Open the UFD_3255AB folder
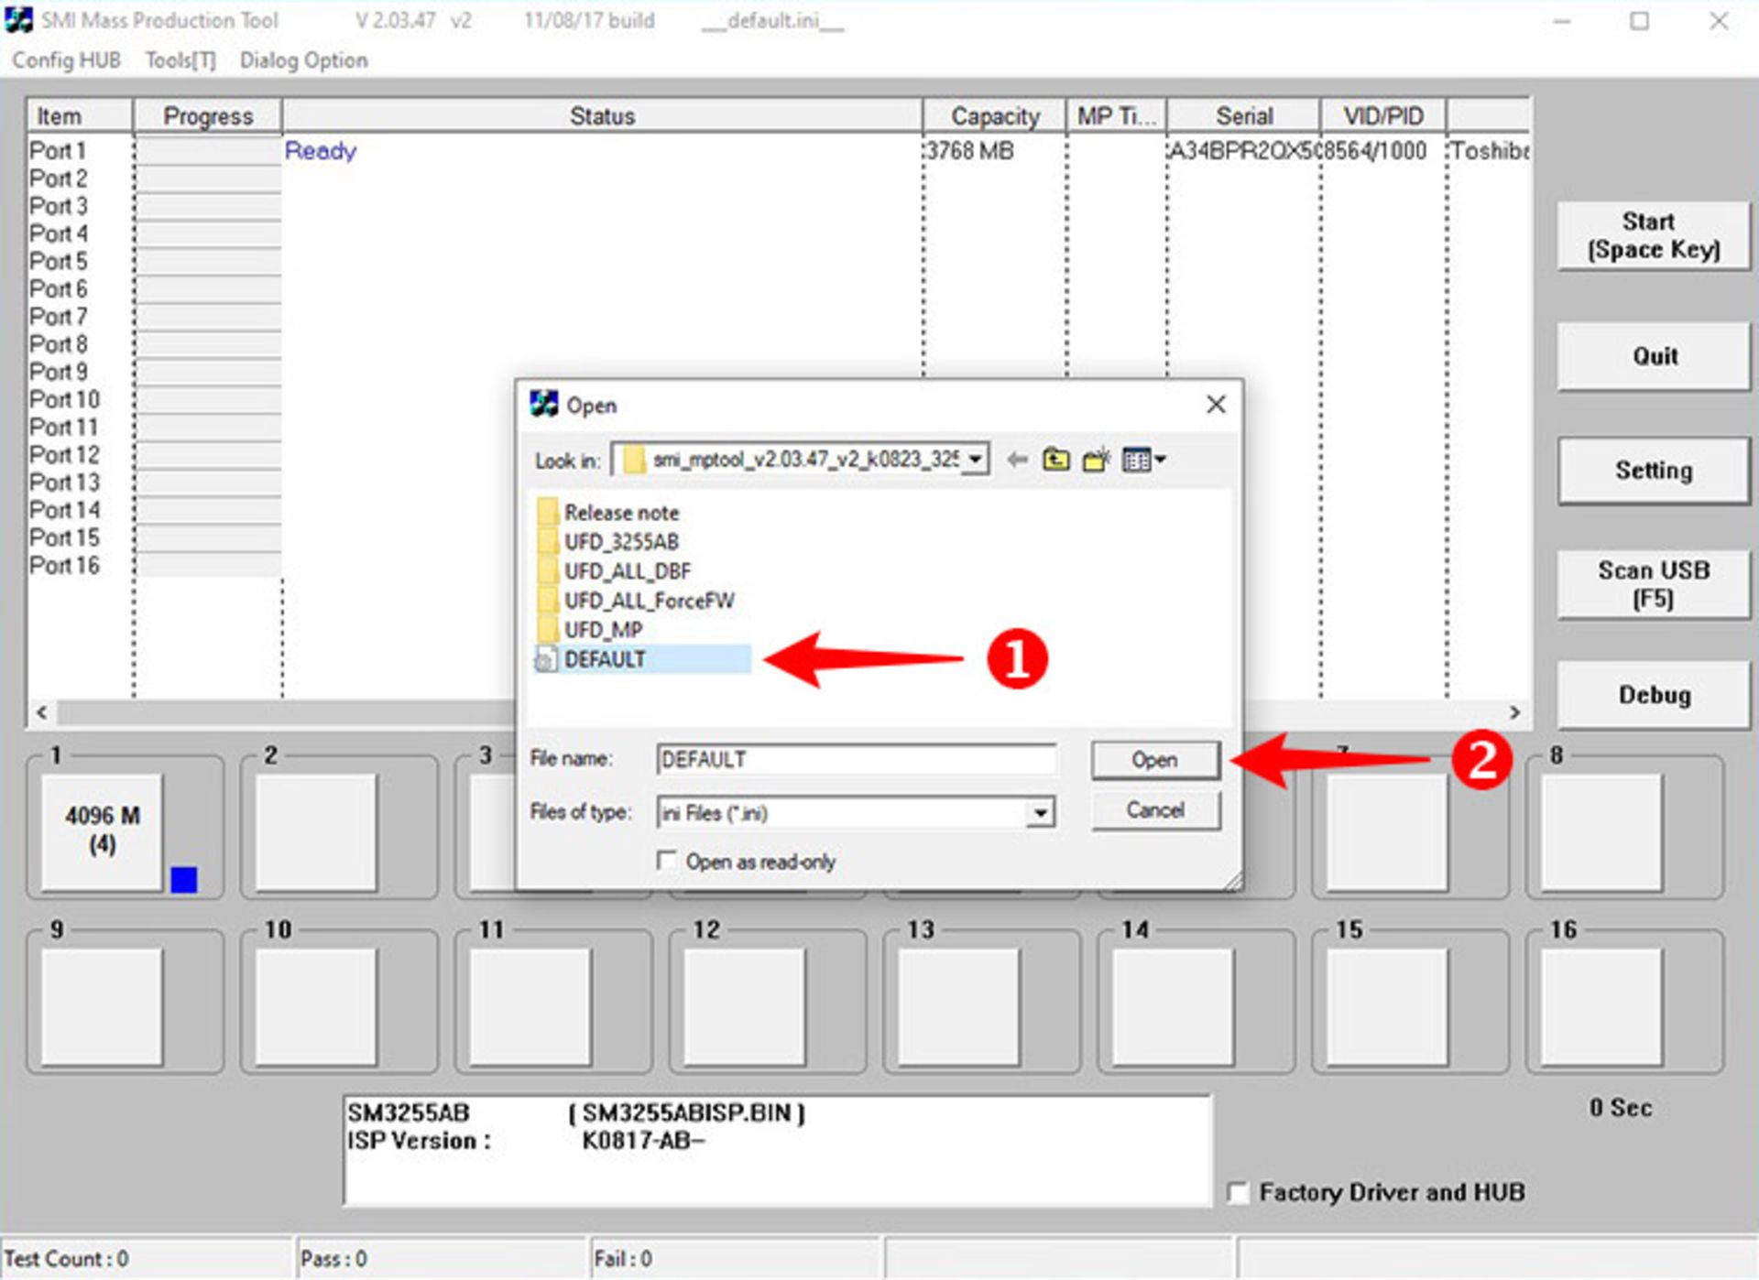 (x=620, y=542)
